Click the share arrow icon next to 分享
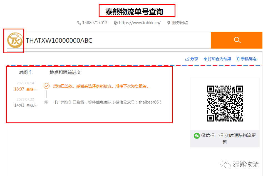Image resolution: width=268 pixels, height=176 pixels. (x=187, y=59)
